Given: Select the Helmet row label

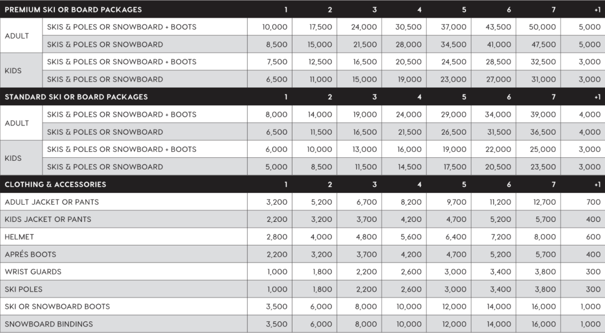Looking at the screenshot, I should (19, 237).
